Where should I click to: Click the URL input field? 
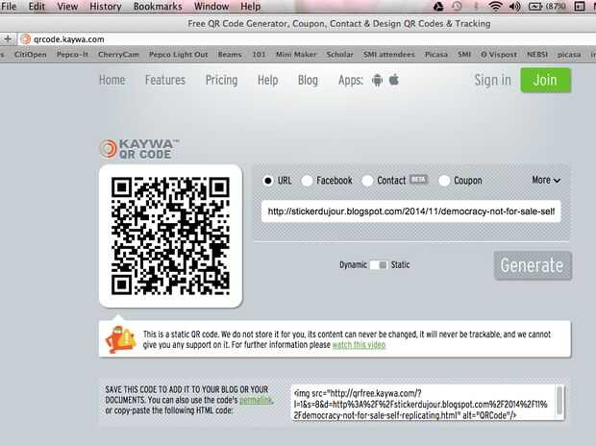tap(410, 211)
